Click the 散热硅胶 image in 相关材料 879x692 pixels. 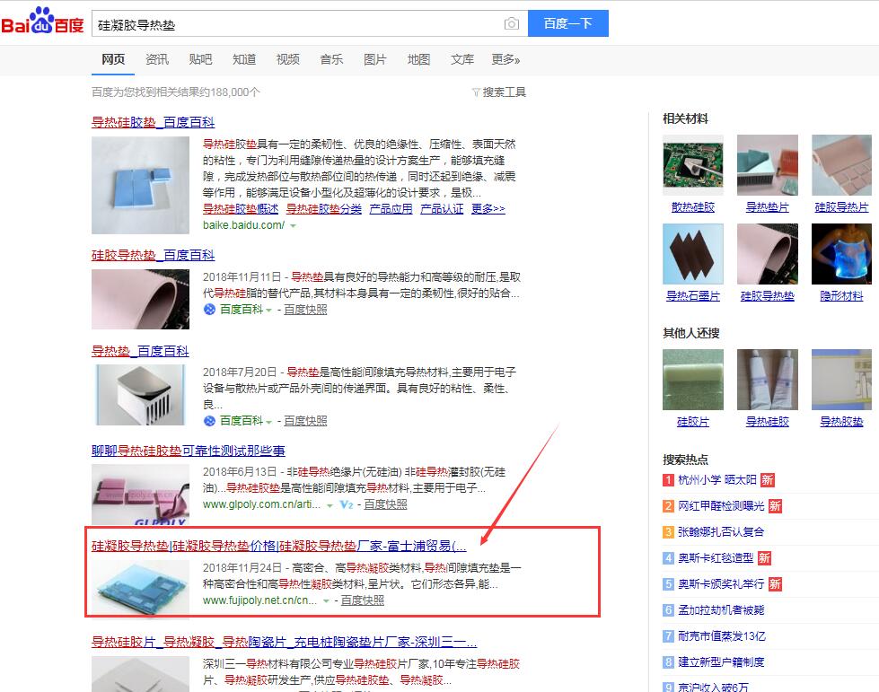[692, 164]
